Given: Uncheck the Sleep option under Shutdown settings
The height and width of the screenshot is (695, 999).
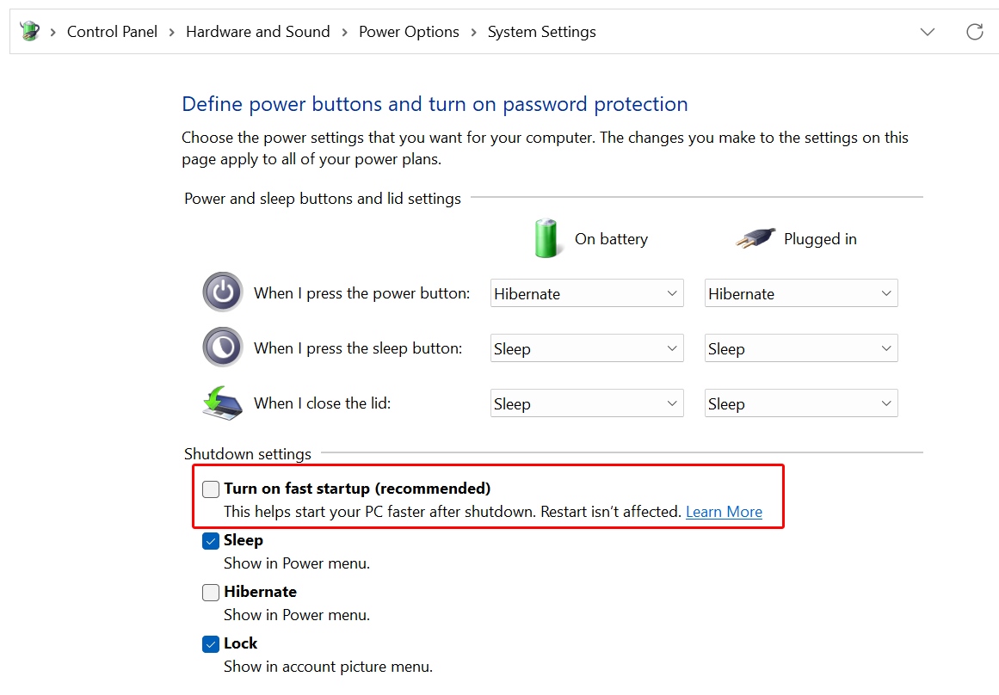Looking at the screenshot, I should [x=210, y=540].
